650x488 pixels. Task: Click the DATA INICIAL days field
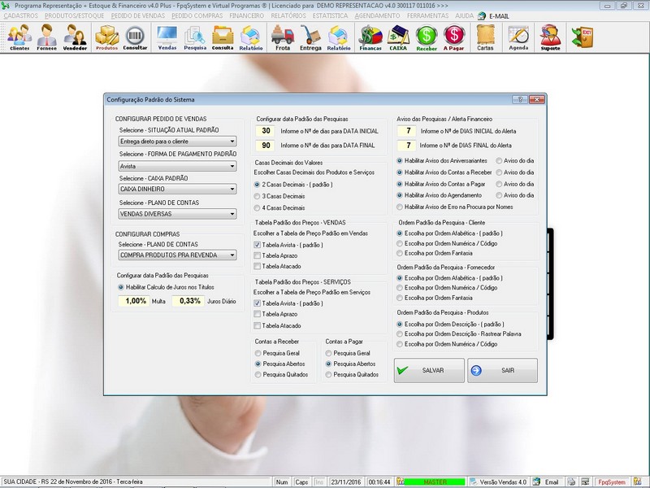tap(266, 131)
